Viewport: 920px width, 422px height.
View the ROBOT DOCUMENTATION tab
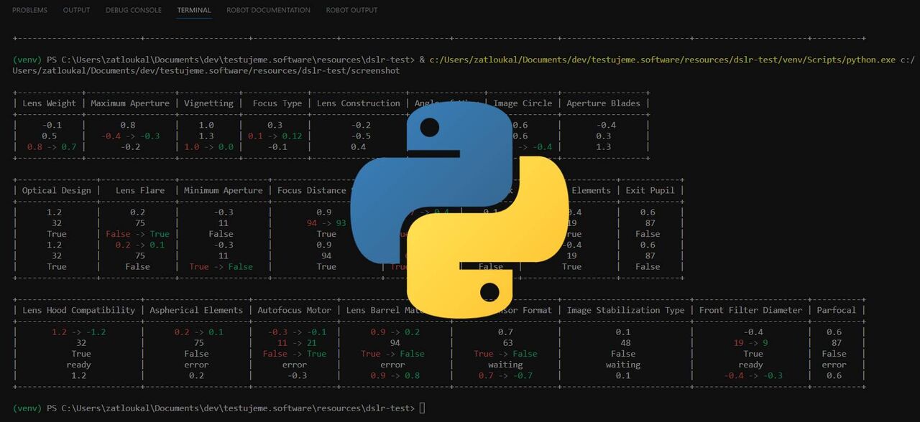point(268,10)
